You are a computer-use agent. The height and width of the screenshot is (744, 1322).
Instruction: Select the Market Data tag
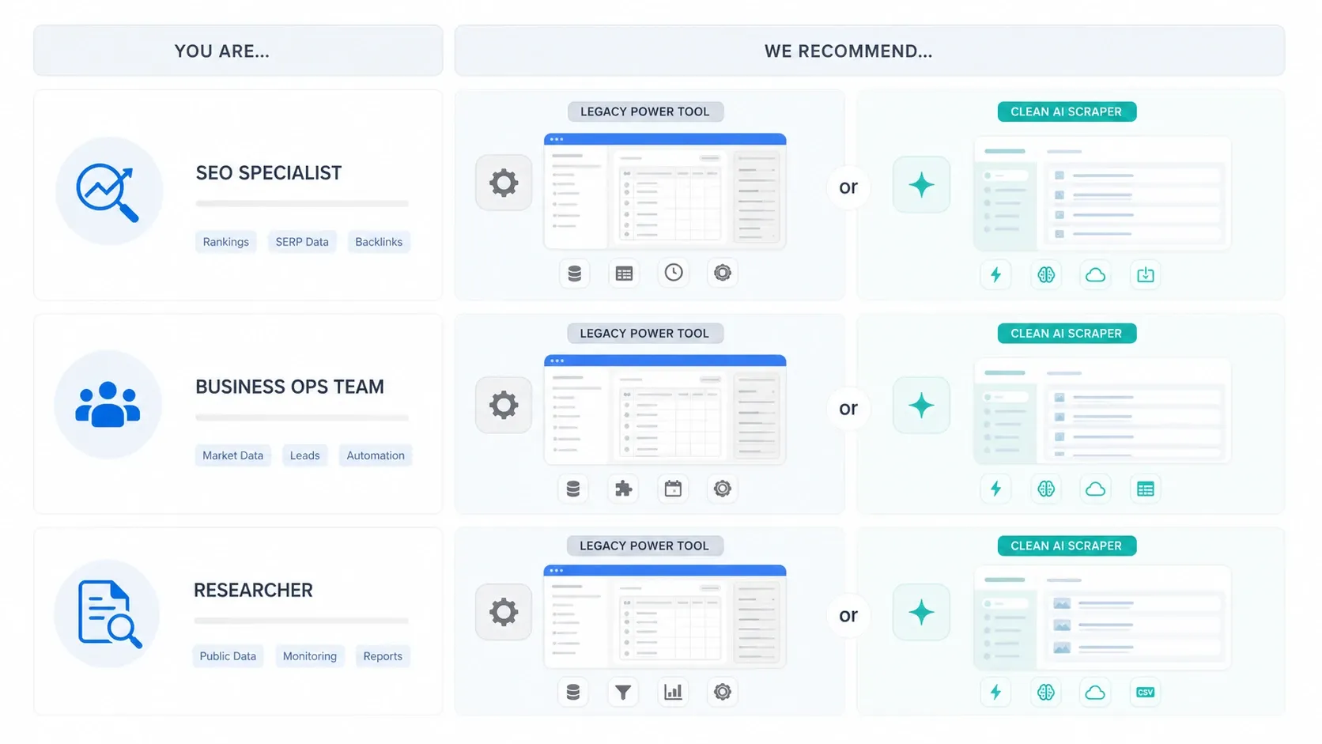232,455
